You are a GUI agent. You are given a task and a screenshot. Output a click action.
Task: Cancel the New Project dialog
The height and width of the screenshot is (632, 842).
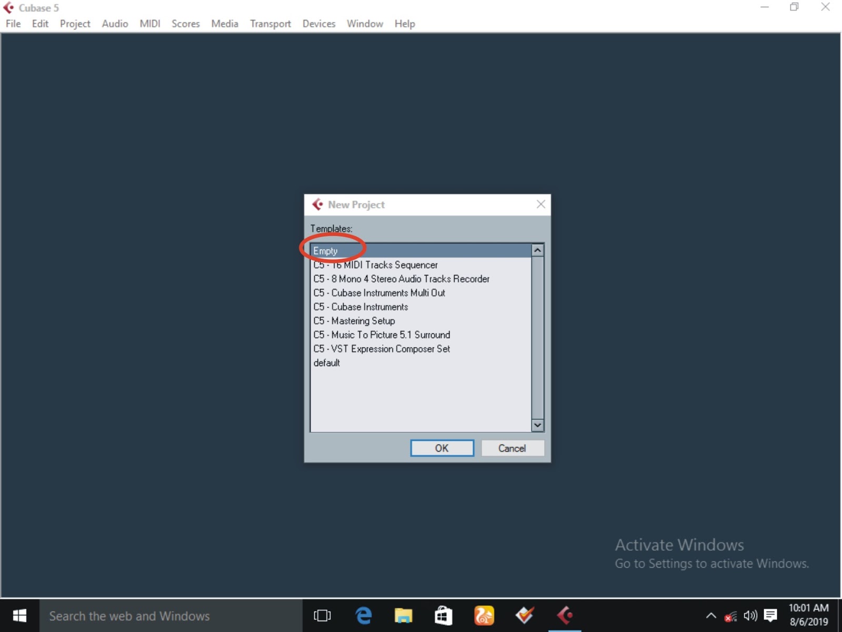pos(512,448)
